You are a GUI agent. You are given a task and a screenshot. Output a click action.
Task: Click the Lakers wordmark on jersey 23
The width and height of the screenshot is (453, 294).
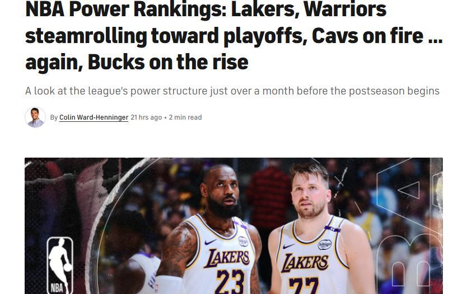[x=226, y=258]
